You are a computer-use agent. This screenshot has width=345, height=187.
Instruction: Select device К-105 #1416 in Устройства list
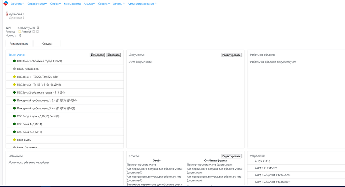coord(262,161)
